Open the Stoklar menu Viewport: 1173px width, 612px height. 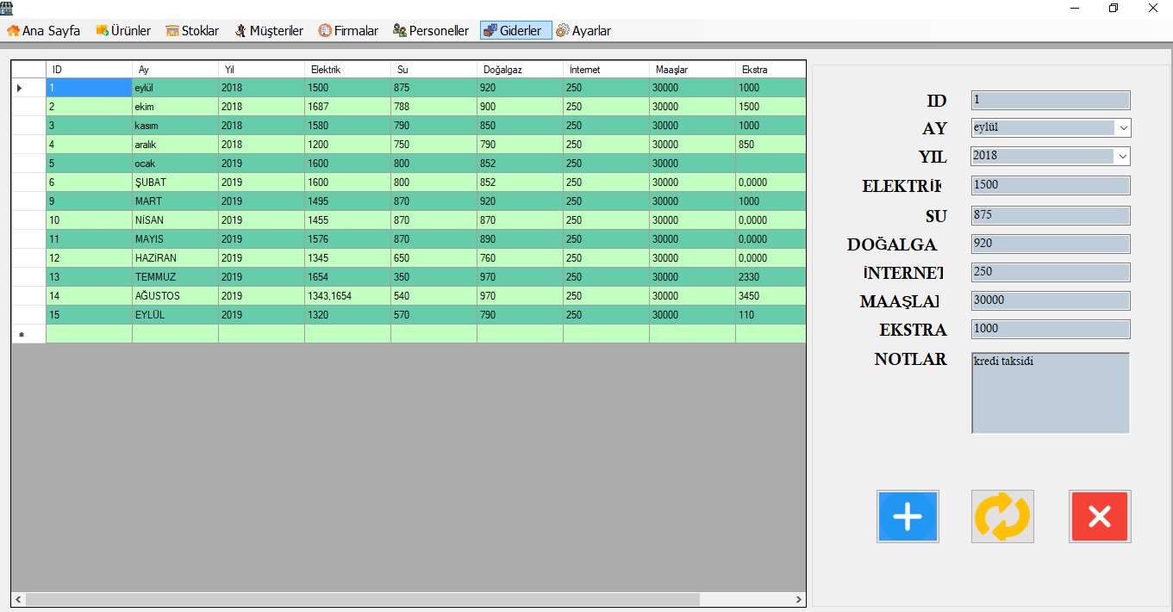(x=192, y=30)
